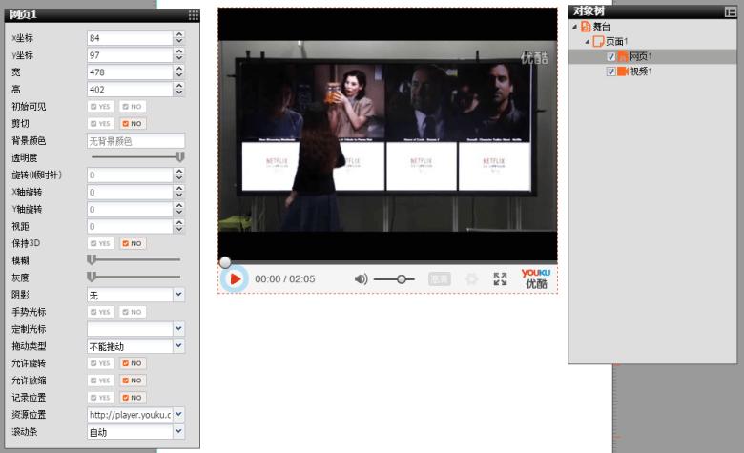Open the 拖动类型 dropdown
Screen dimensions: 744x453
click(178, 346)
